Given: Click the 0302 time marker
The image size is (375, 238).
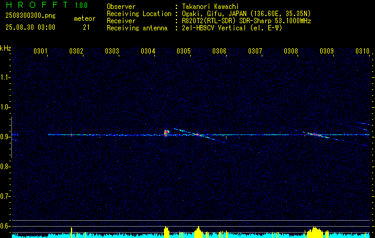Looking at the screenshot, I should coord(76,51).
